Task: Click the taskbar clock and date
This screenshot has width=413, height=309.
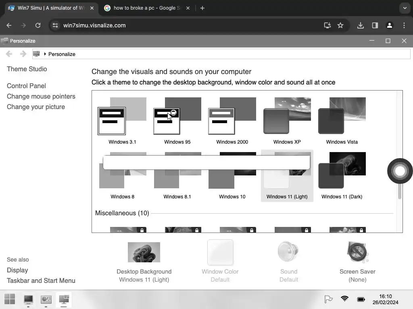Action: pos(385,299)
